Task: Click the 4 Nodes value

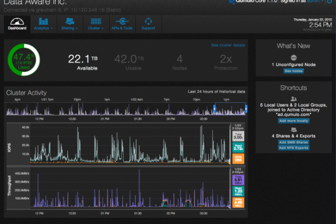Action: click(180, 59)
